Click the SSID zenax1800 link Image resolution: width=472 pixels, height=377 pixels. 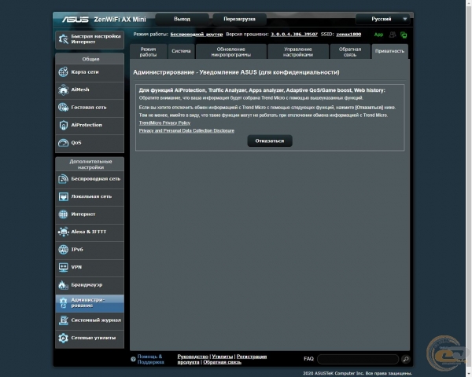click(x=348, y=35)
